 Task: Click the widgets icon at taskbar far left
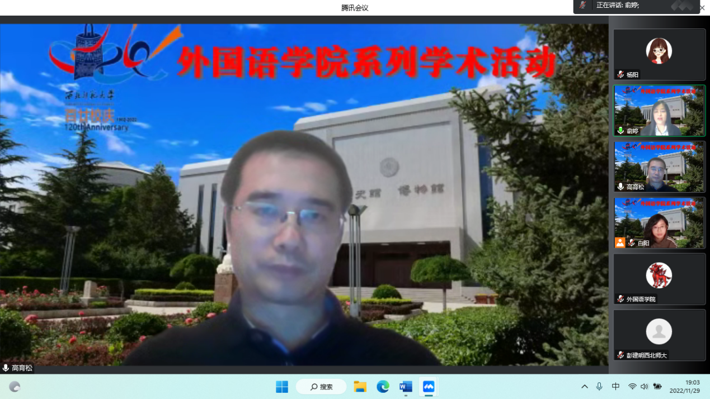pos(15,387)
